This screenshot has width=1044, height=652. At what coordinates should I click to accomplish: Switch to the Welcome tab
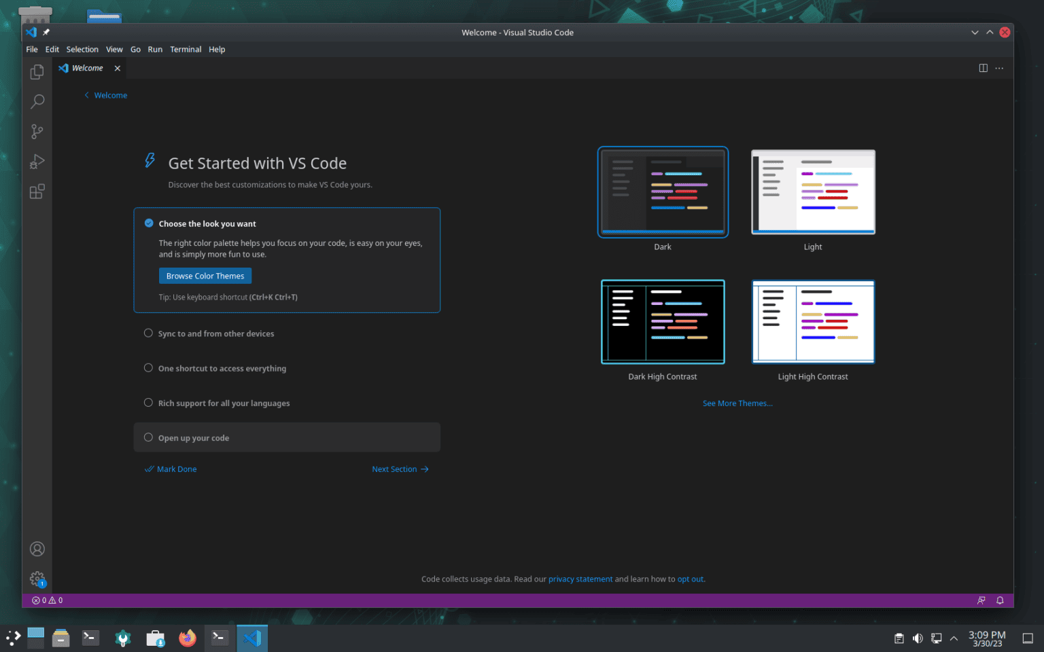click(86, 68)
